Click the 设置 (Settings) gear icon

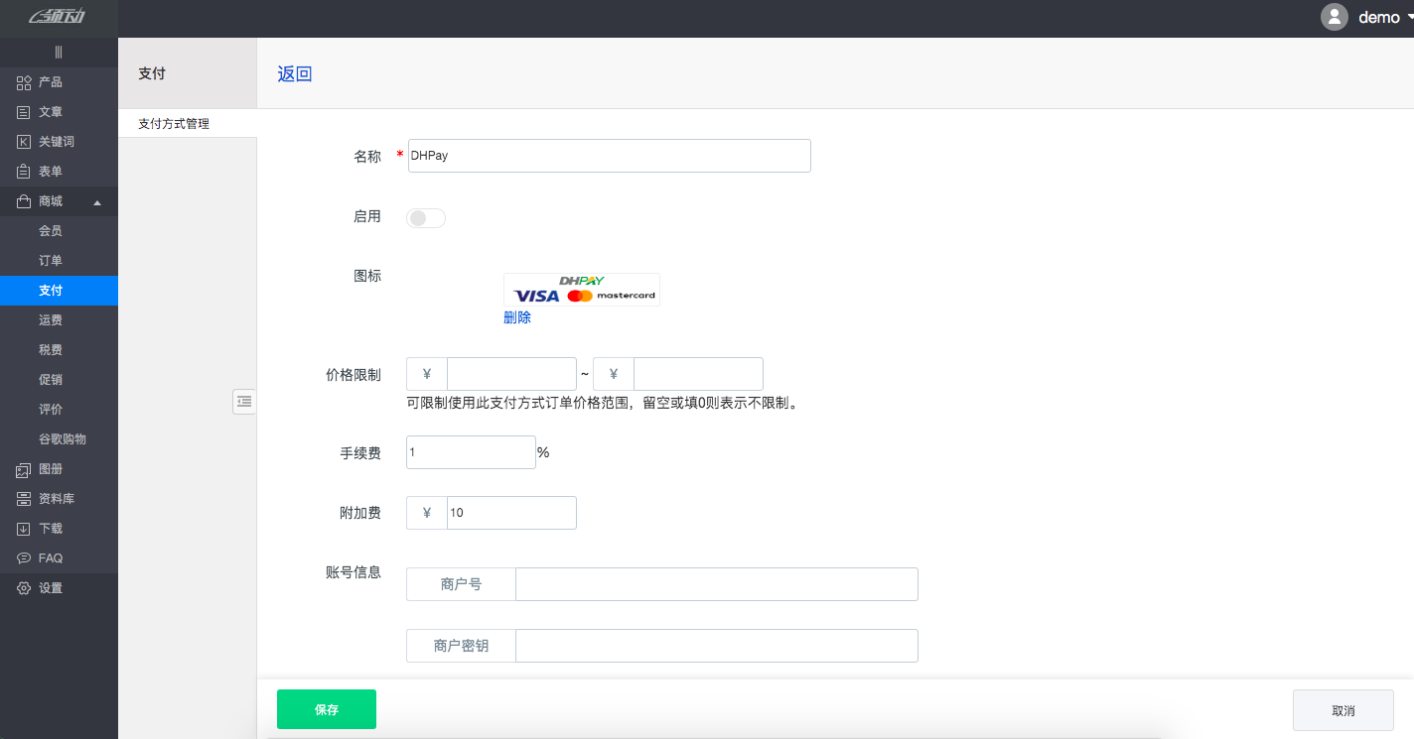click(x=24, y=588)
